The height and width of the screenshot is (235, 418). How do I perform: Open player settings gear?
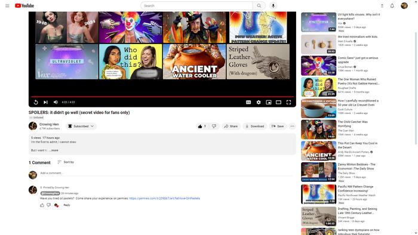(x=259, y=102)
